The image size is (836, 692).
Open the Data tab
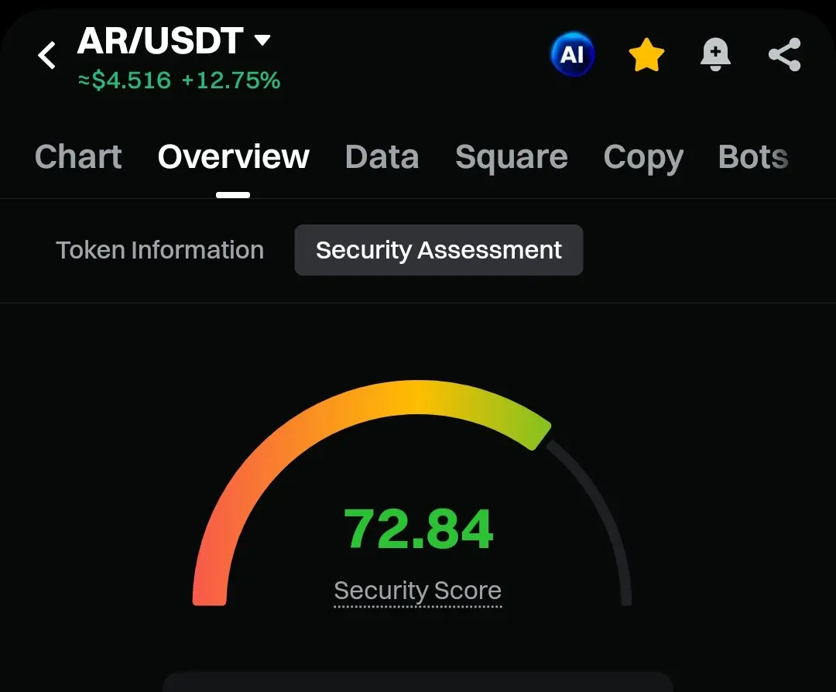[x=382, y=156]
